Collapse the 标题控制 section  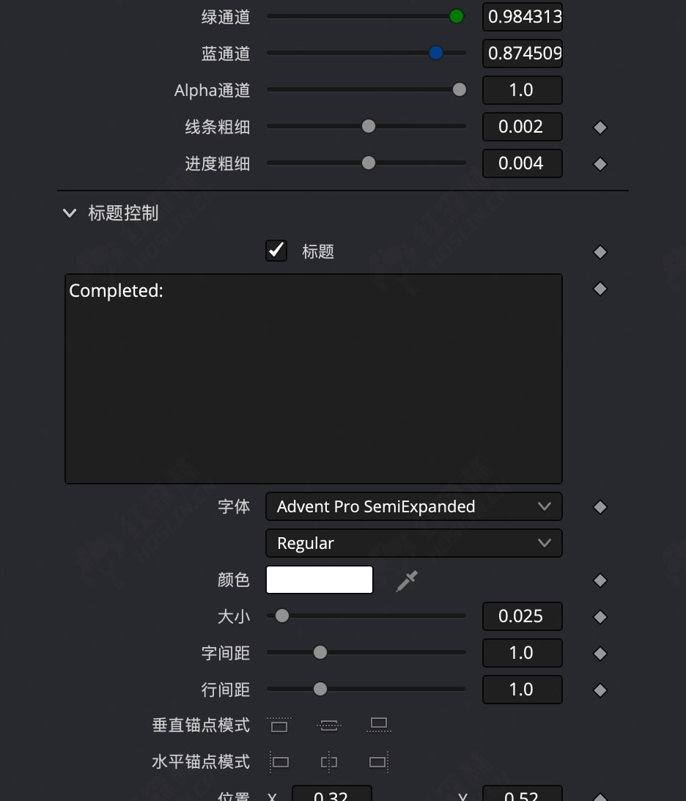[x=70, y=213]
